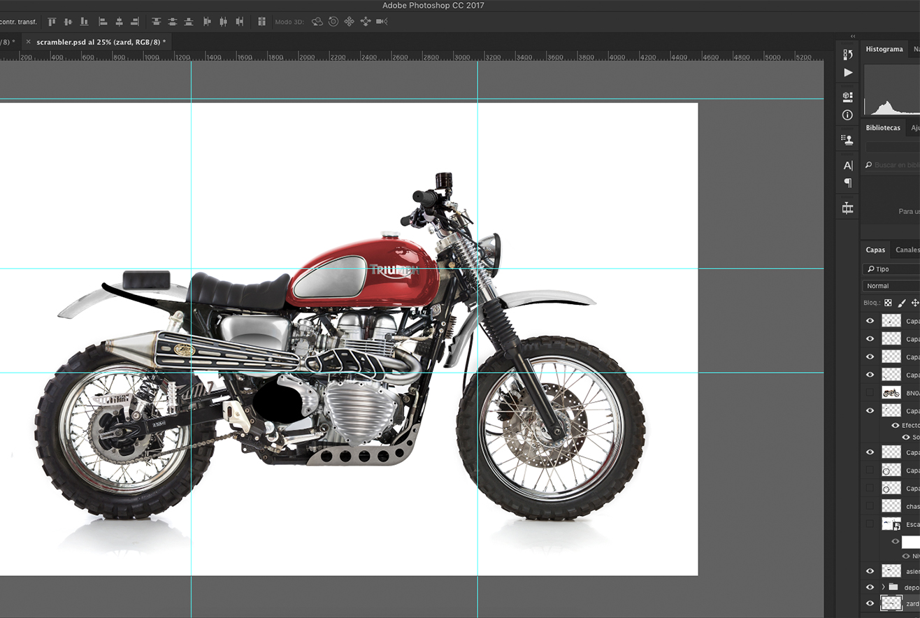Select the 8N0A layer motorcycle thumbnail
Viewport: 920px width, 618px height.
tap(891, 393)
